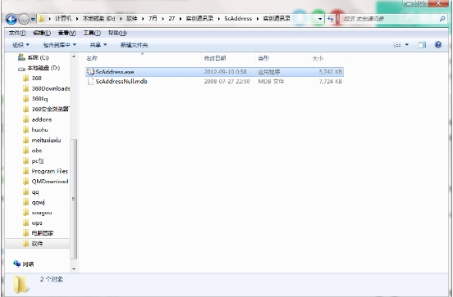
Task: Open the address bar history dropdown
Action: [320, 19]
